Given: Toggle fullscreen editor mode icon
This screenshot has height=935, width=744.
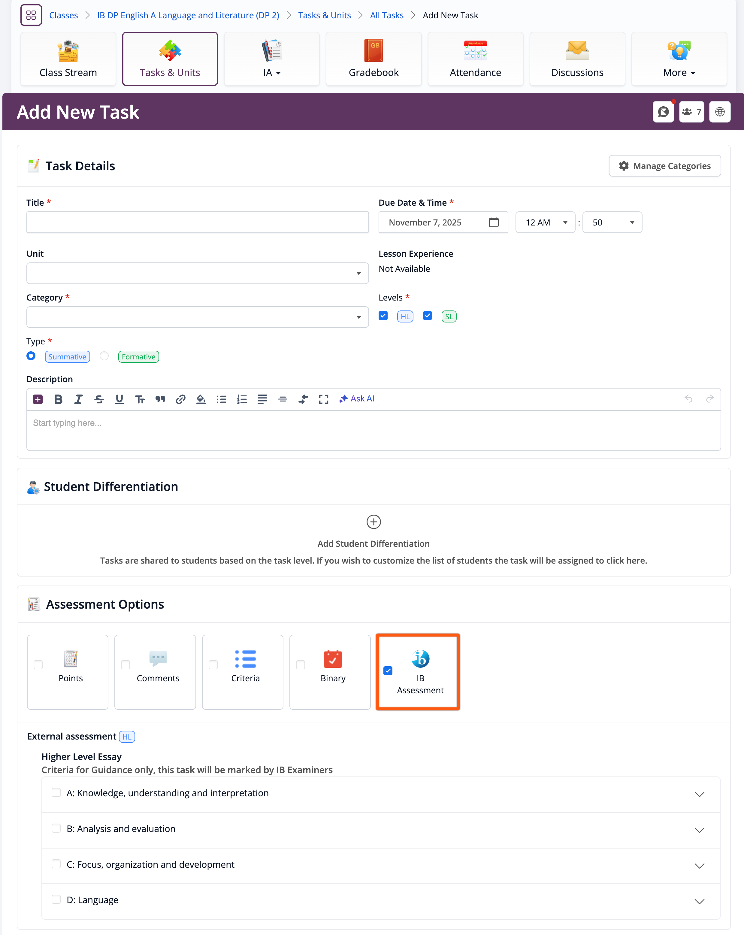Looking at the screenshot, I should click(x=323, y=399).
